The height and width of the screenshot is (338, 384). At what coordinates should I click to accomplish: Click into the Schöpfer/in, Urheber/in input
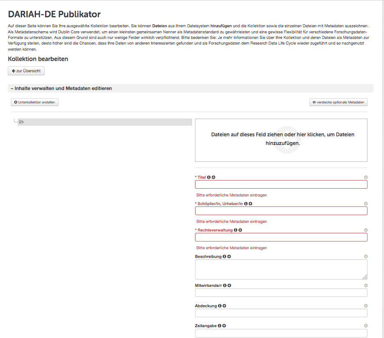tap(281, 211)
